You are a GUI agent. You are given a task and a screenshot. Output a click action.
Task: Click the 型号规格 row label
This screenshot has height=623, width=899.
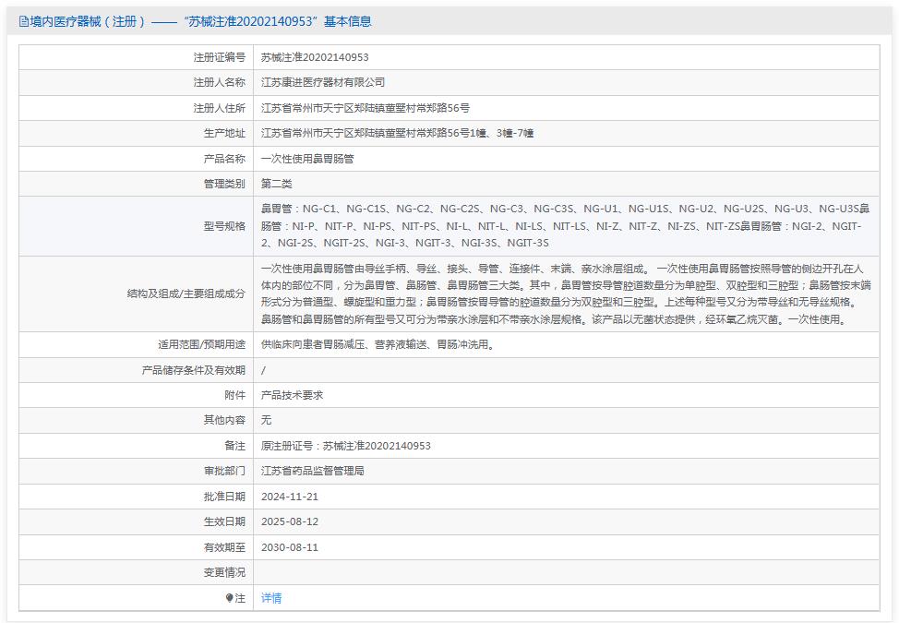click(x=224, y=226)
